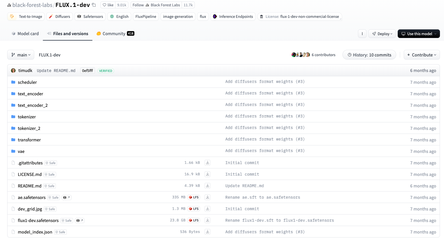
Task: Open the Use this model menu
Action: 418,34
